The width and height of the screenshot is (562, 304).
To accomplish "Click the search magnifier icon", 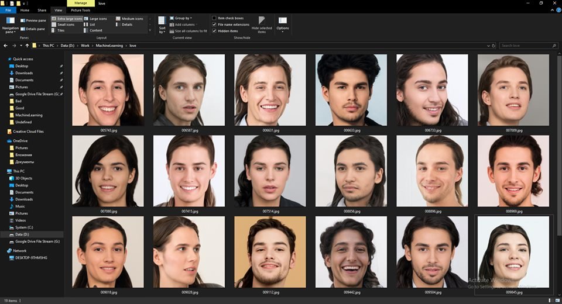I will pyautogui.click(x=554, y=46).
